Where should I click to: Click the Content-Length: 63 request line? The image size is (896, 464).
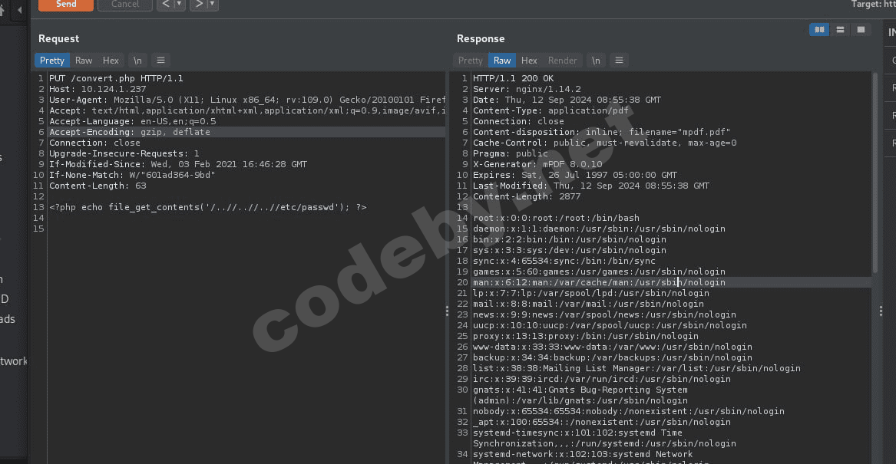[x=98, y=186]
